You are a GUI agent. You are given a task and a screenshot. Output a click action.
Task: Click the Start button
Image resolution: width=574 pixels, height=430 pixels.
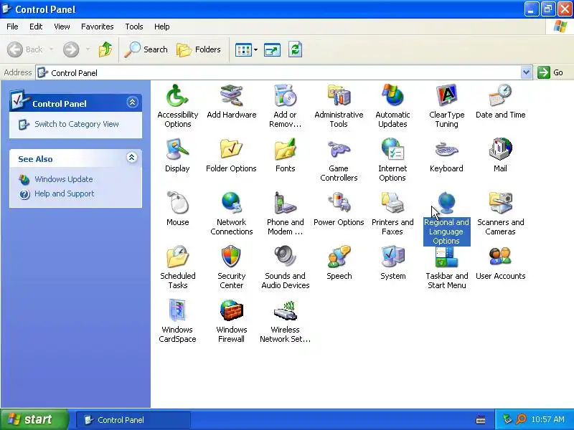(x=34, y=419)
